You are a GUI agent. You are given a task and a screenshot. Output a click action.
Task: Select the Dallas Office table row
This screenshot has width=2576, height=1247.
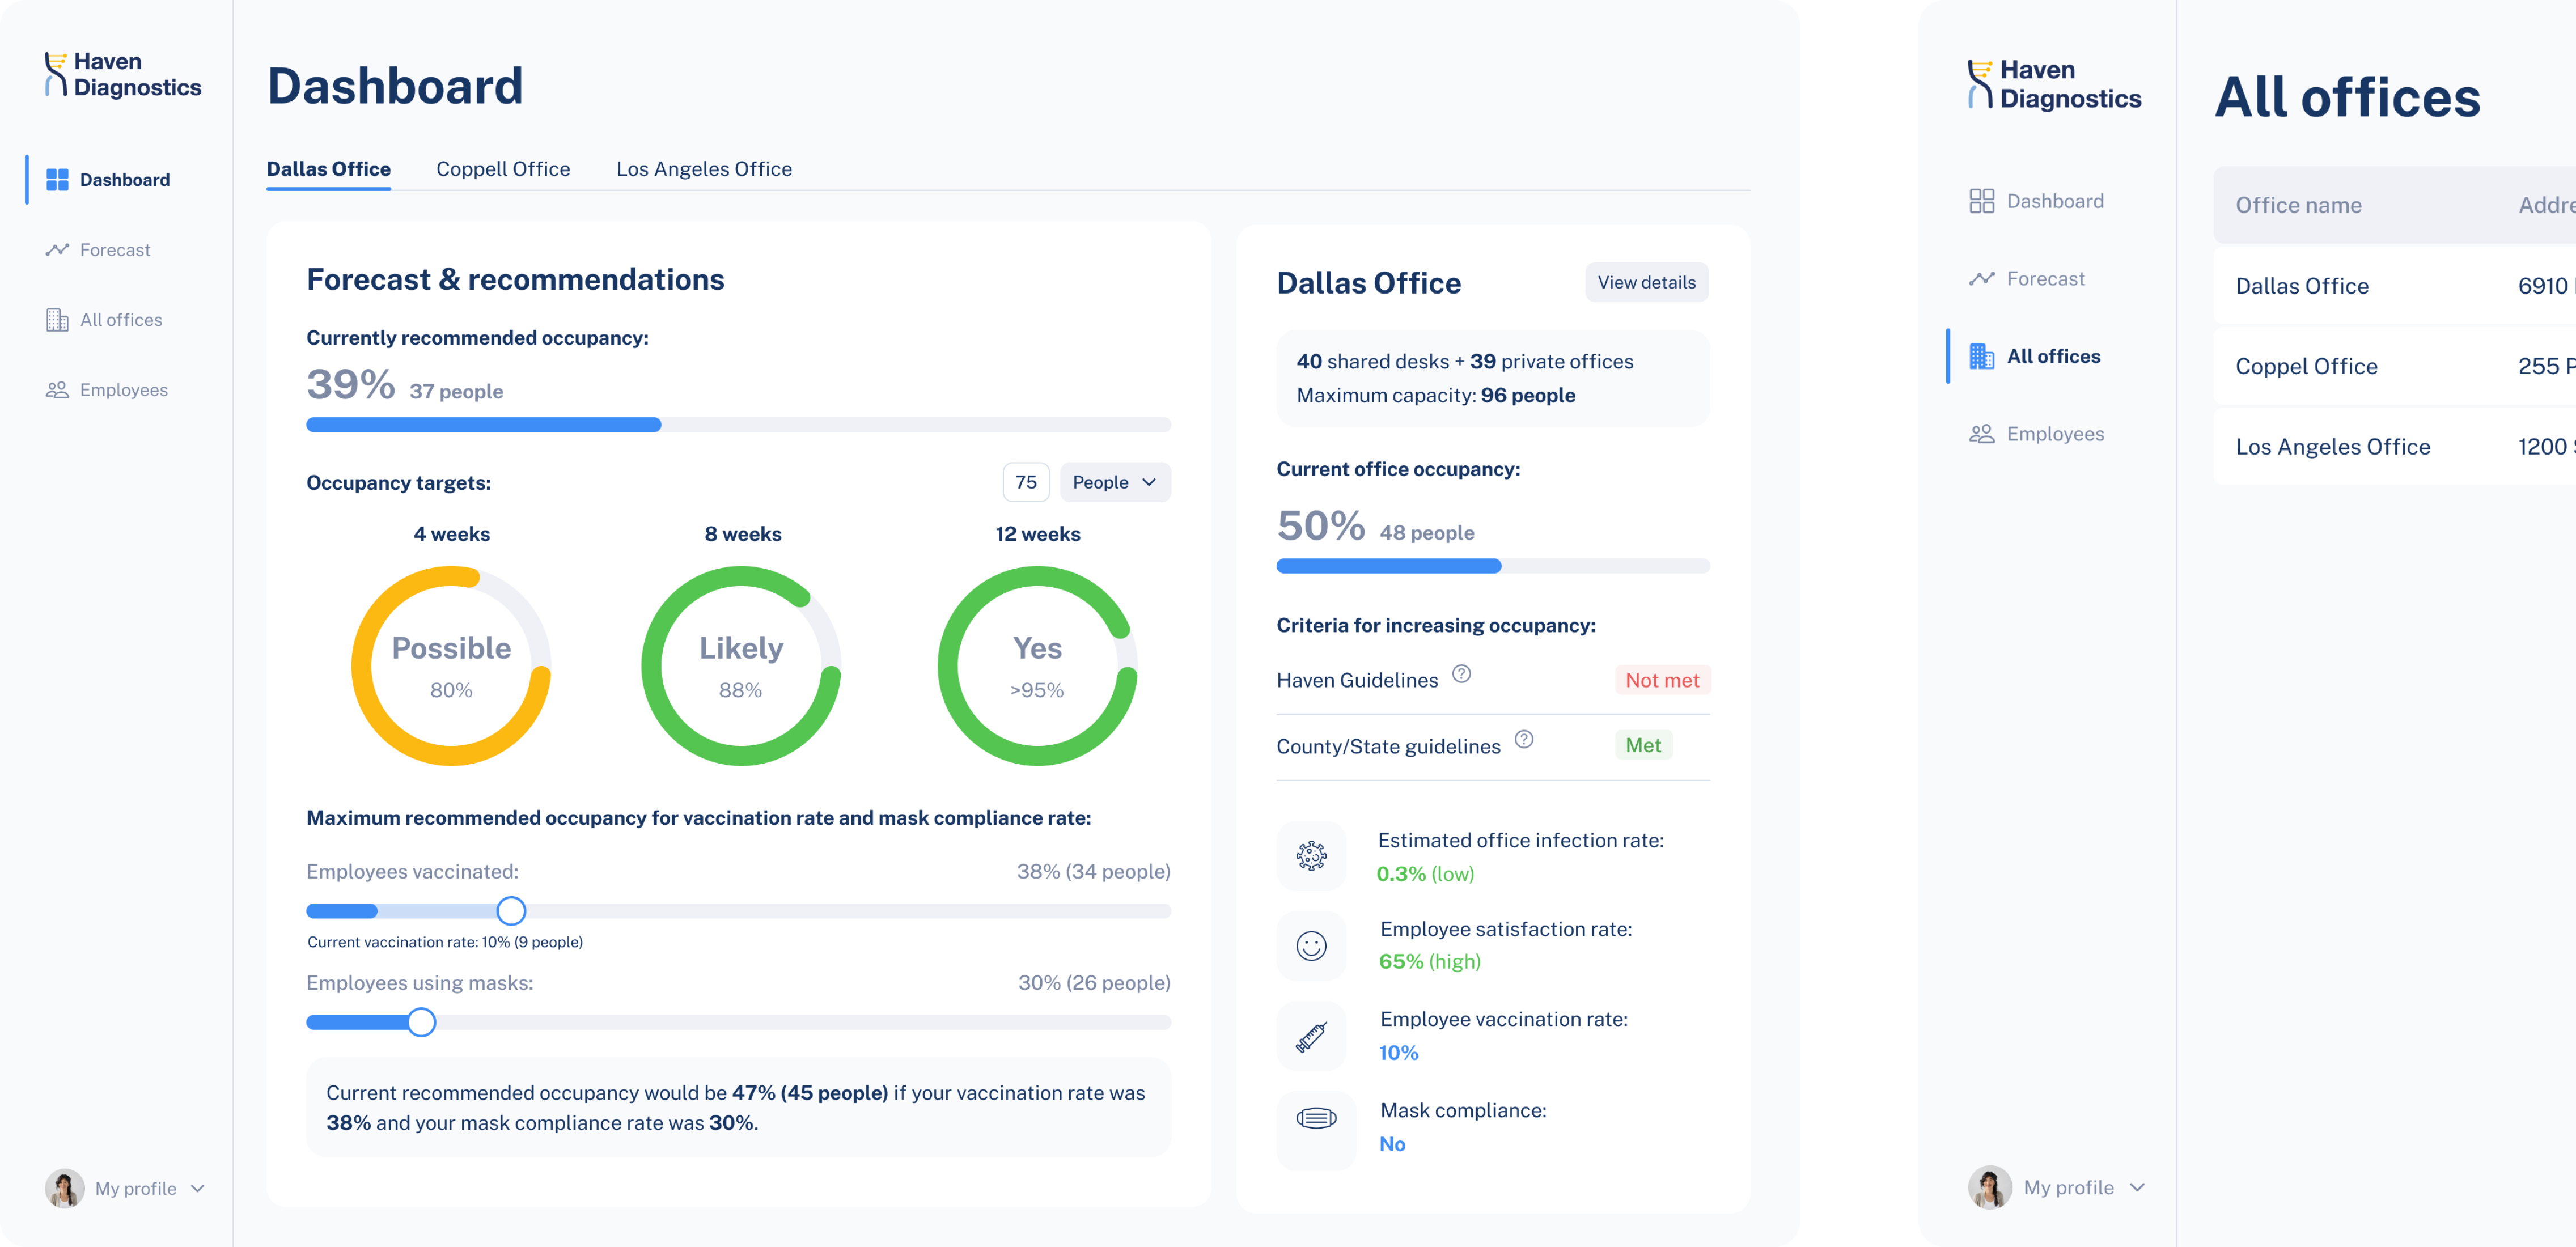(x=2302, y=286)
